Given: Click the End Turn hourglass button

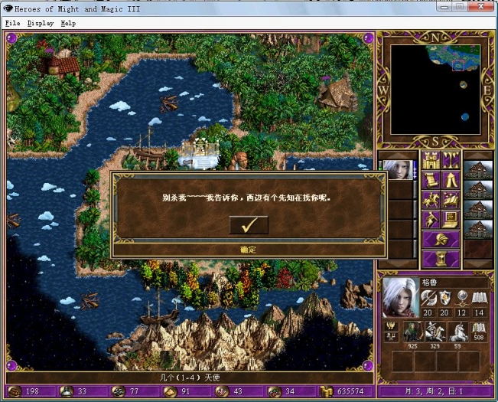Looking at the screenshot, I should tap(441, 259).
